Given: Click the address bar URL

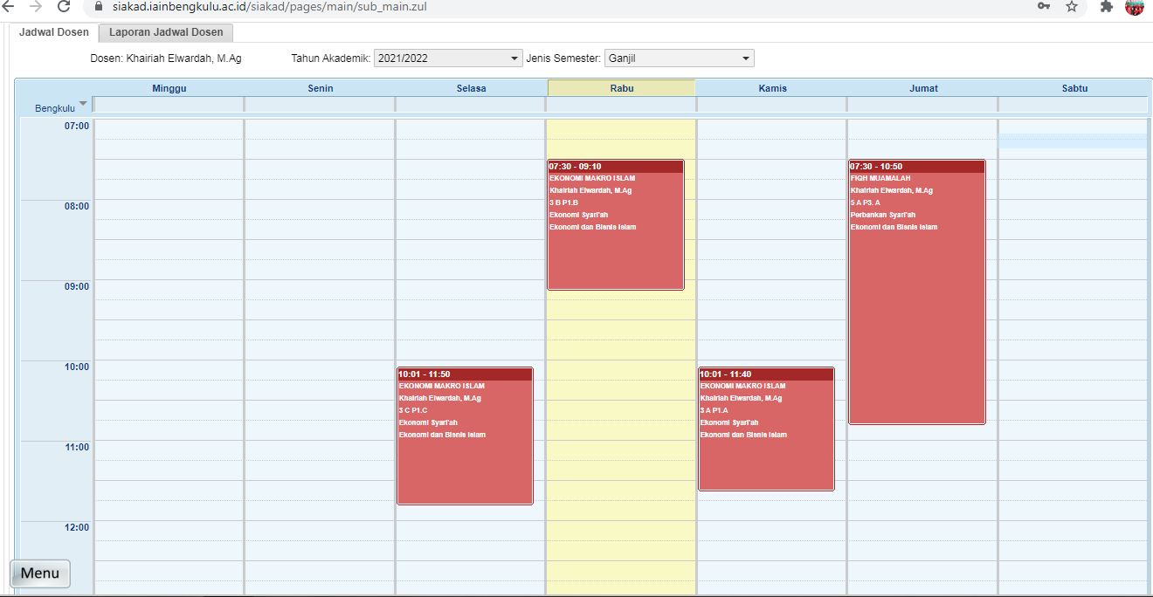Looking at the screenshot, I should click(x=269, y=7).
